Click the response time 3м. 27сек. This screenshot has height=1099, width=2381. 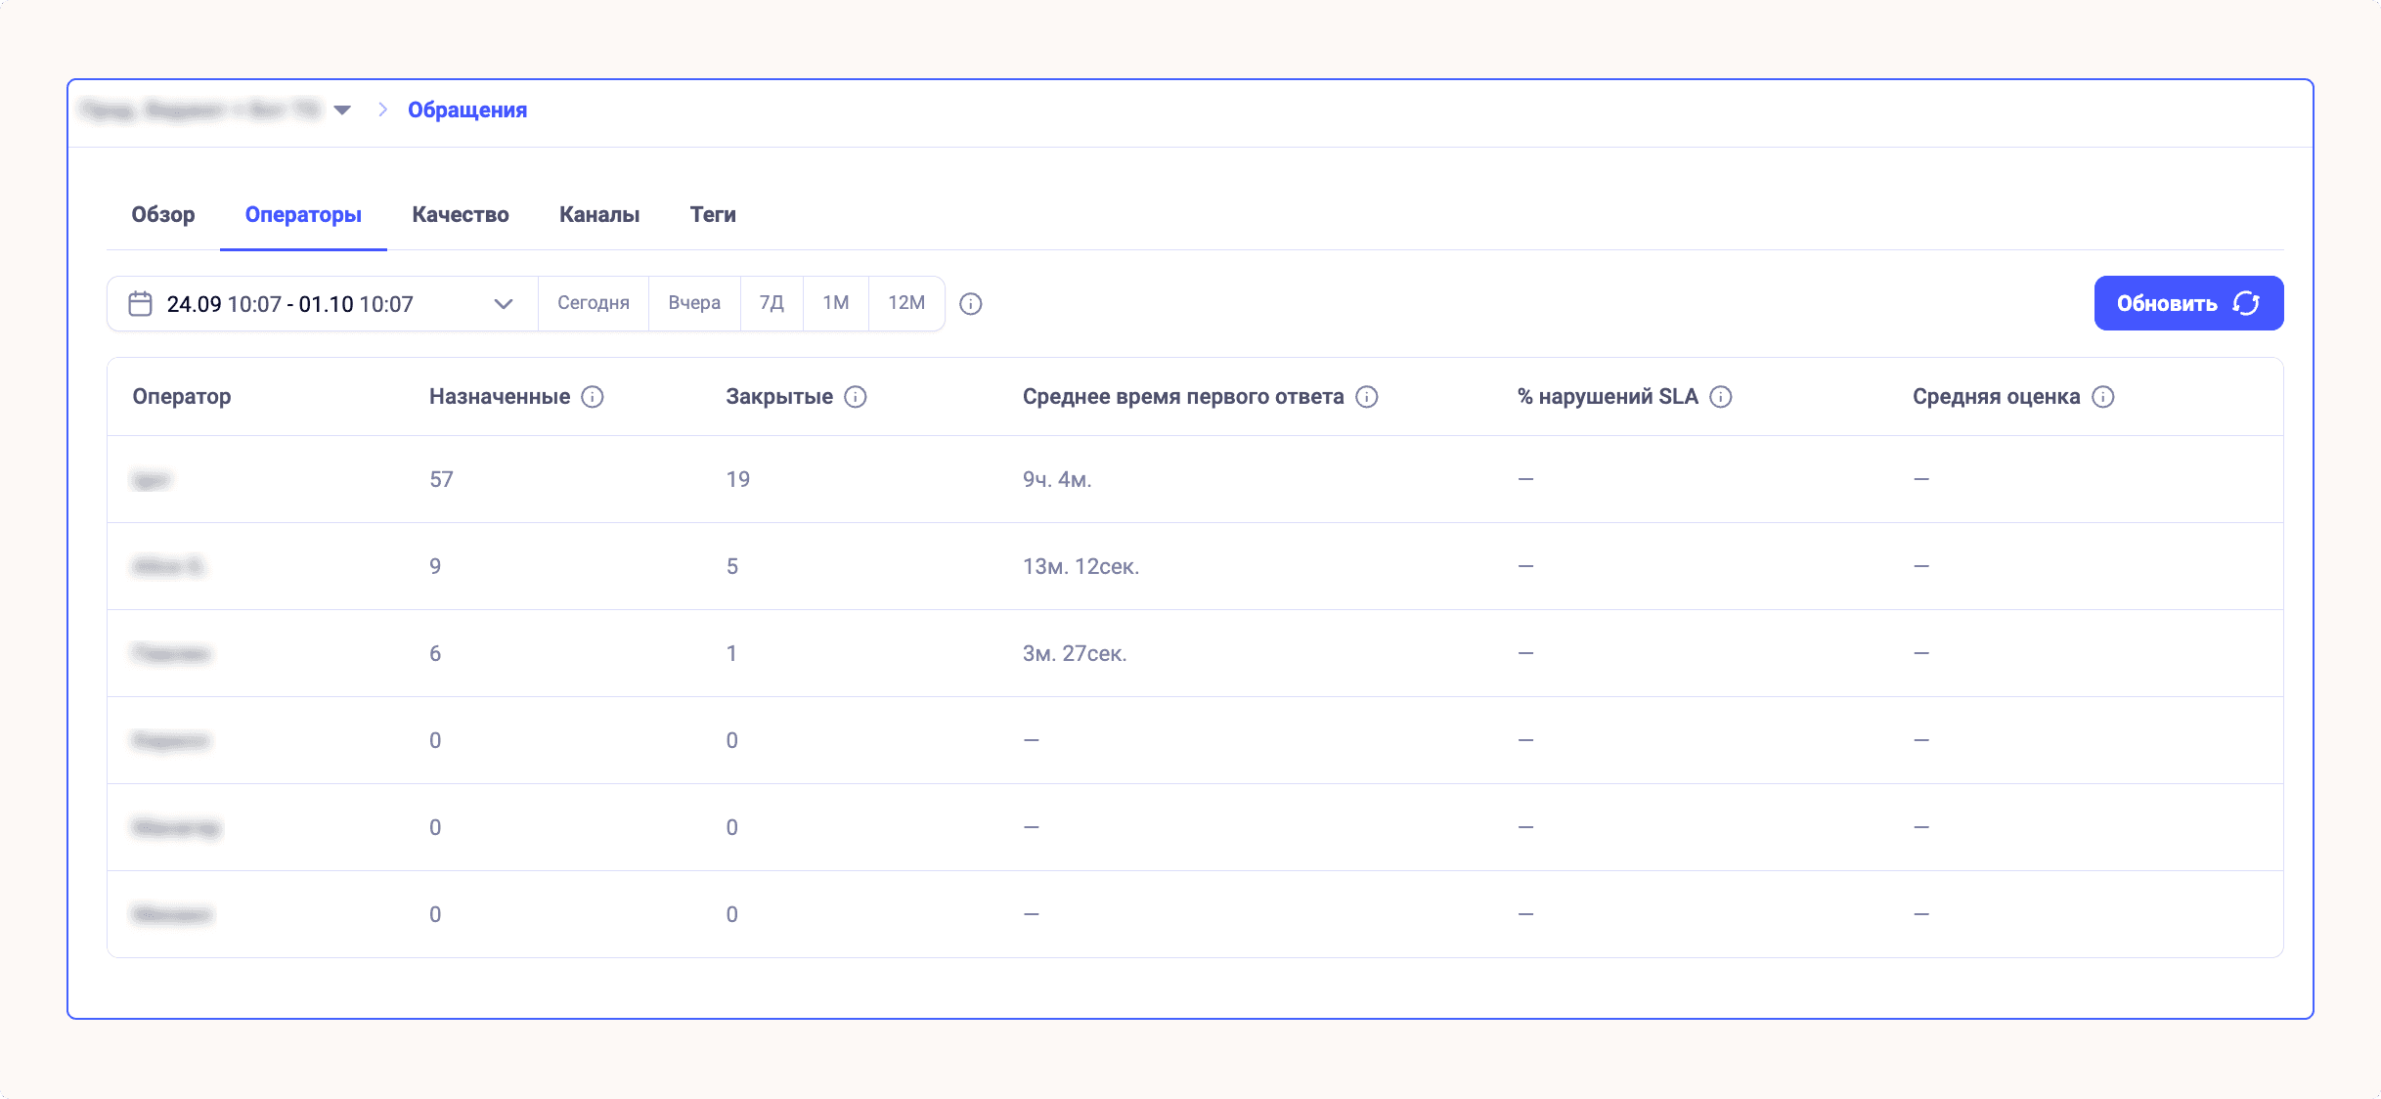(x=1075, y=654)
